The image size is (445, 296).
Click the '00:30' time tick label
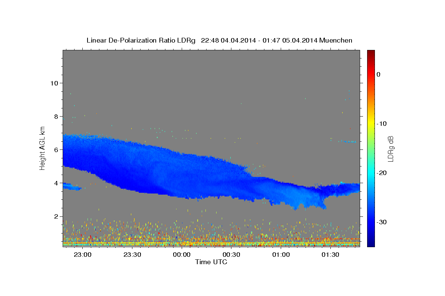(x=231, y=255)
